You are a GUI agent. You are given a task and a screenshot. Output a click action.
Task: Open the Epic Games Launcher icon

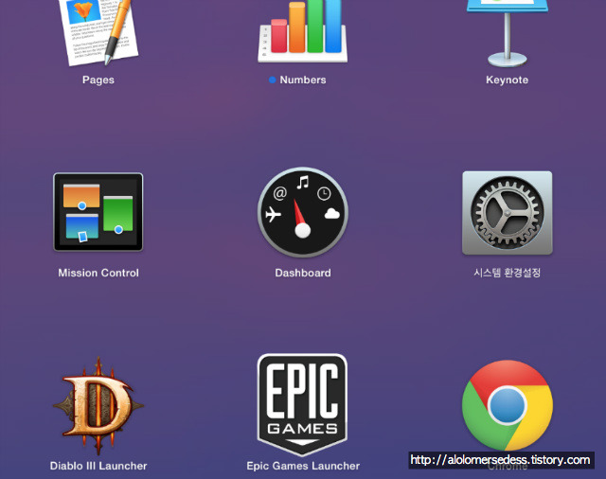(x=303, y=405)
